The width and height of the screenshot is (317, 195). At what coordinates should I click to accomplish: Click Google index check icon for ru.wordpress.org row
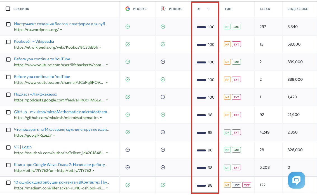click(x=128, y=27)
